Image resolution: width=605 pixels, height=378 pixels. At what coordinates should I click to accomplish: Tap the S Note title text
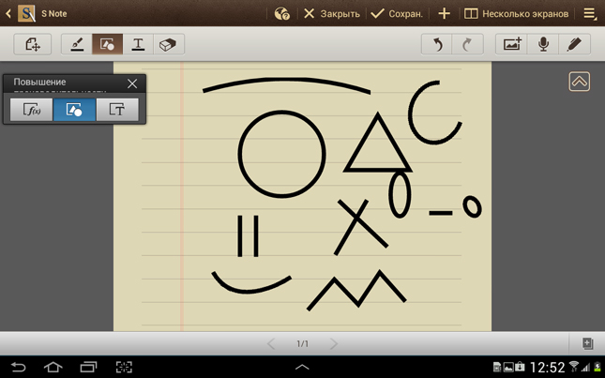point(54,14)
